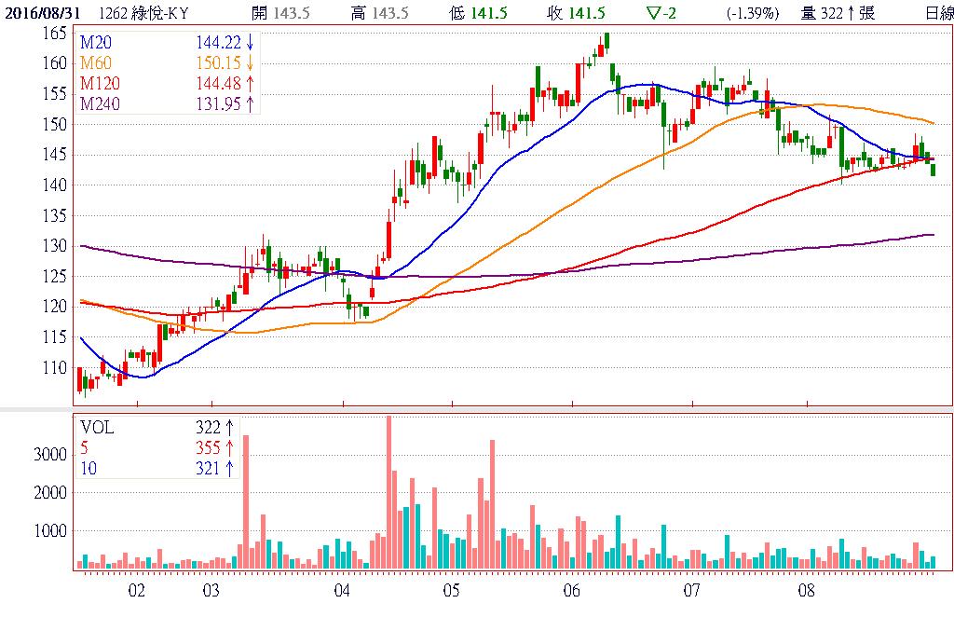Click the up arrow beside M120 value
Image resolution: width=954 pixels, height=617 pixels.
click(x=251, y=84)
